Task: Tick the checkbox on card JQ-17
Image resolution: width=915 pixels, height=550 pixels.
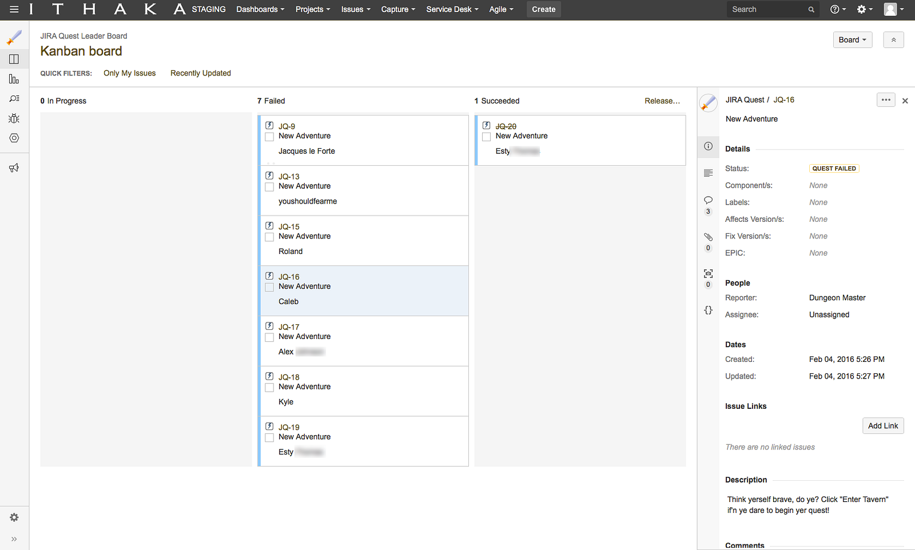Action: (269, 338)
